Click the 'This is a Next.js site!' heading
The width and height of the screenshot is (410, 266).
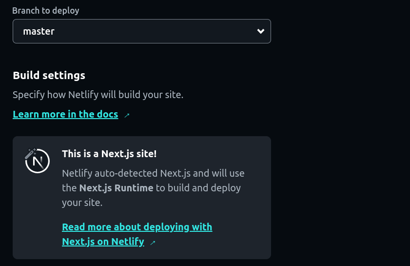(x=109, y=154)
